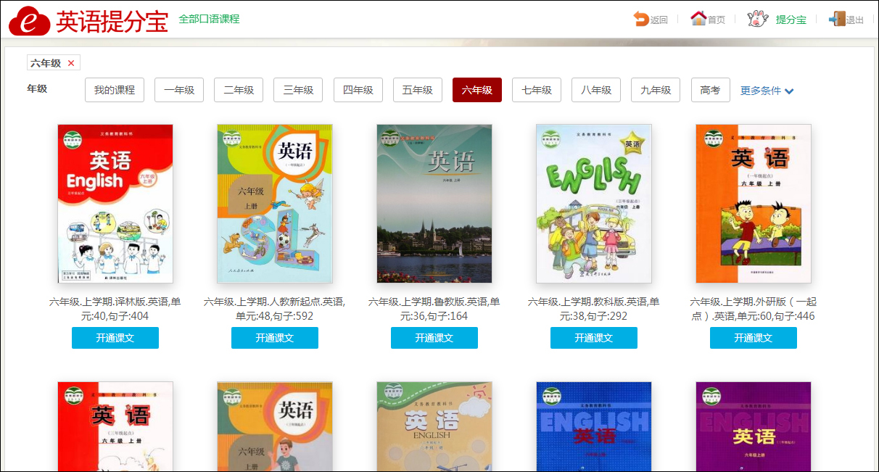
Task: Select the 二年级 grade filter
Action: pos(239,90)
